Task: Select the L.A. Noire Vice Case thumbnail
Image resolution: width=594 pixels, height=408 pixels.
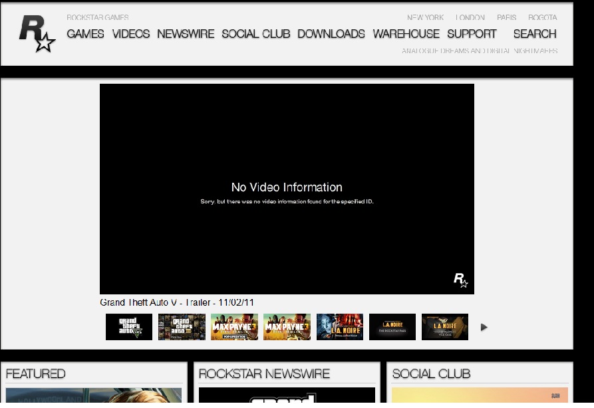Action: click(x=445, y=327)
